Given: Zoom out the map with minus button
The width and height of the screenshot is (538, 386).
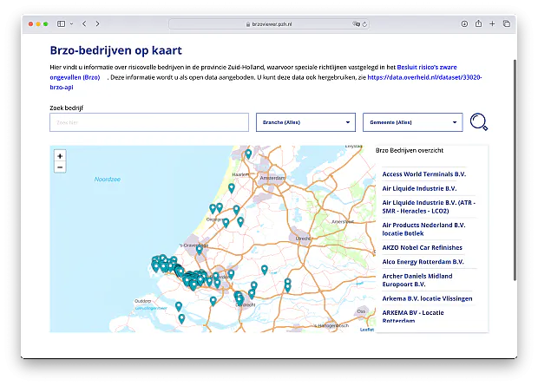Looking at the screenshot, I should (60, 167).
